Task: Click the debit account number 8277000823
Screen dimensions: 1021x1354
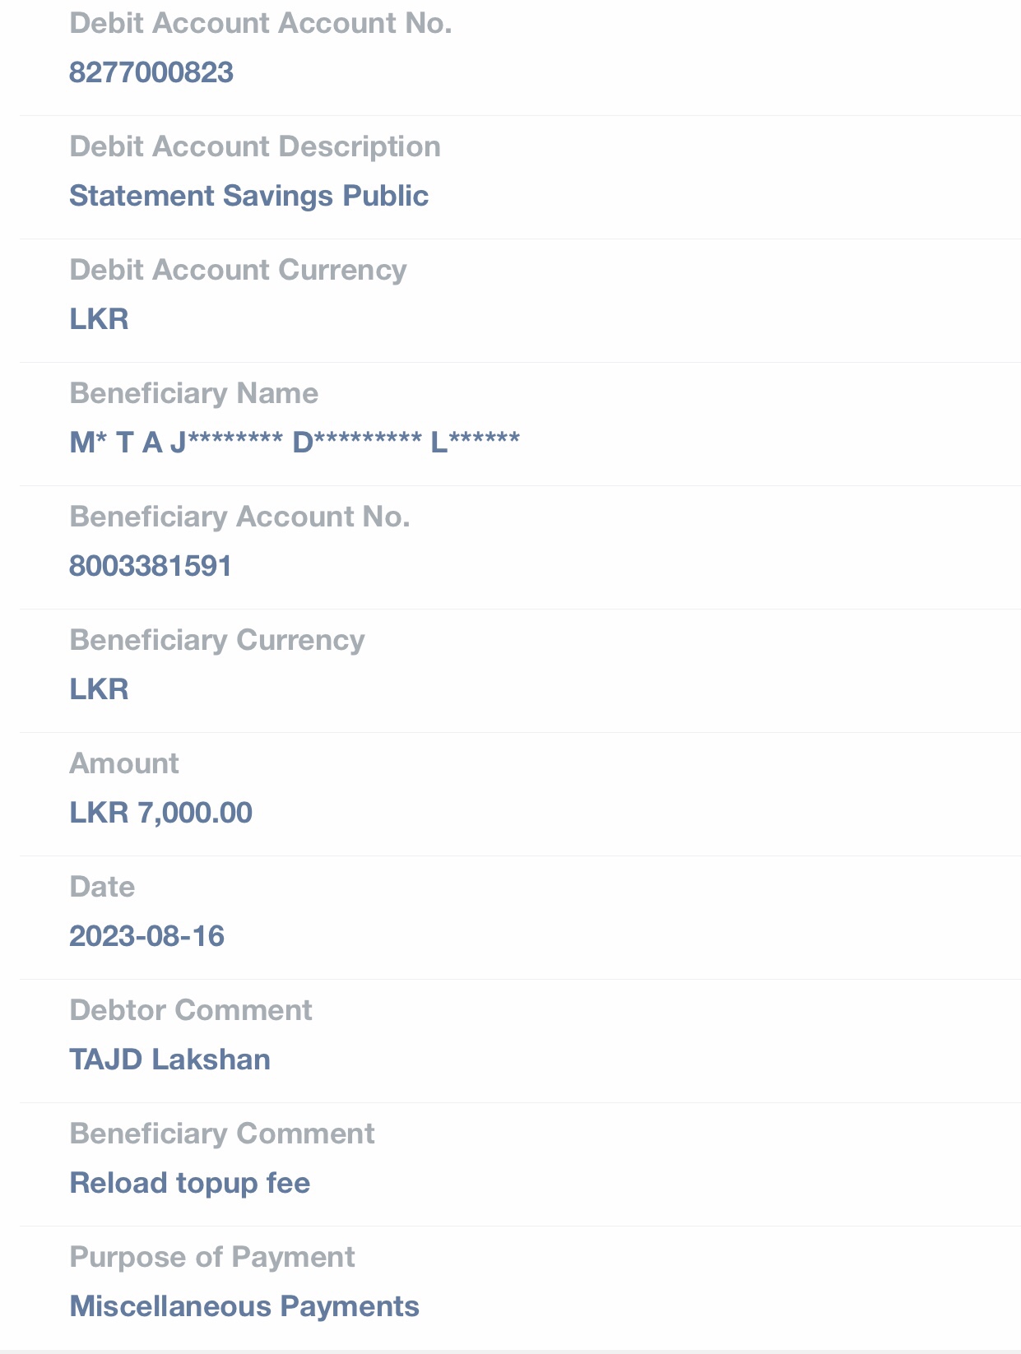Action: 151,72
